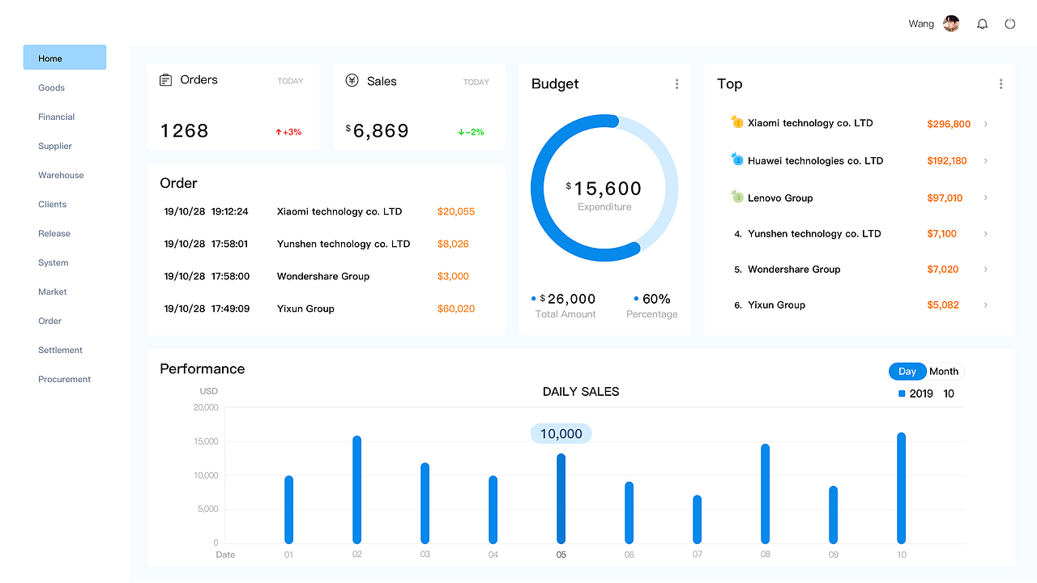Click the Sales yen coin icon
The height and width of the screenshot is (583, 1037).
(x=352, y=80)
